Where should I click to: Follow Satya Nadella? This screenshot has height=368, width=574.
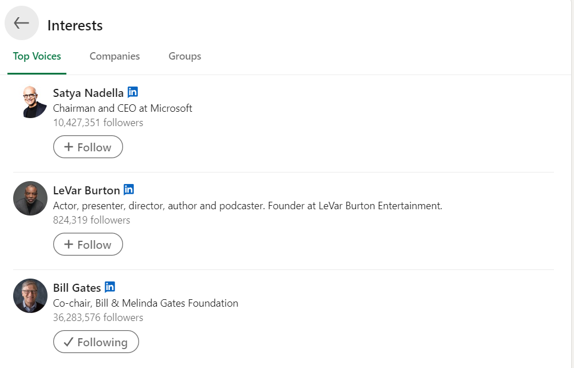[88, 147]
